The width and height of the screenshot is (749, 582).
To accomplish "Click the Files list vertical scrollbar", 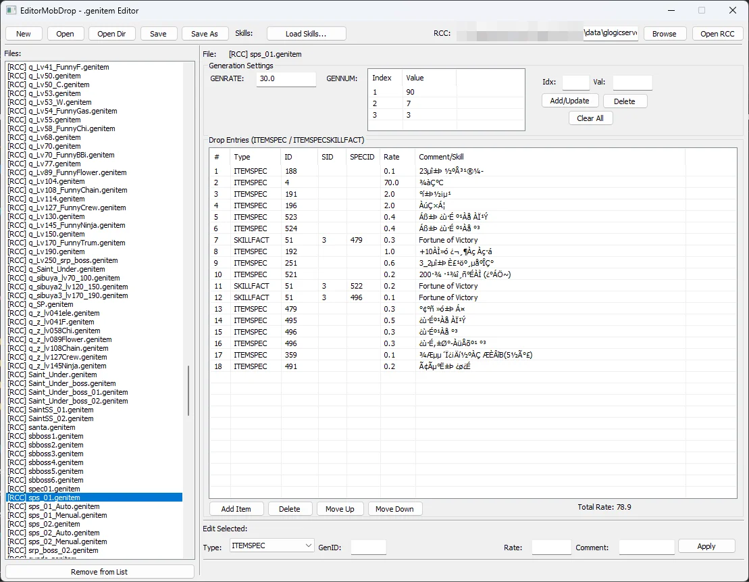I will coord(188,390).
